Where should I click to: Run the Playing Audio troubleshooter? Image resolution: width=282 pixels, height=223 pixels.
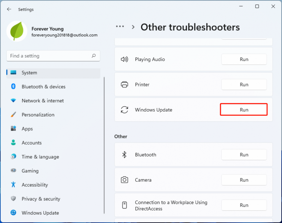point(244,59)
